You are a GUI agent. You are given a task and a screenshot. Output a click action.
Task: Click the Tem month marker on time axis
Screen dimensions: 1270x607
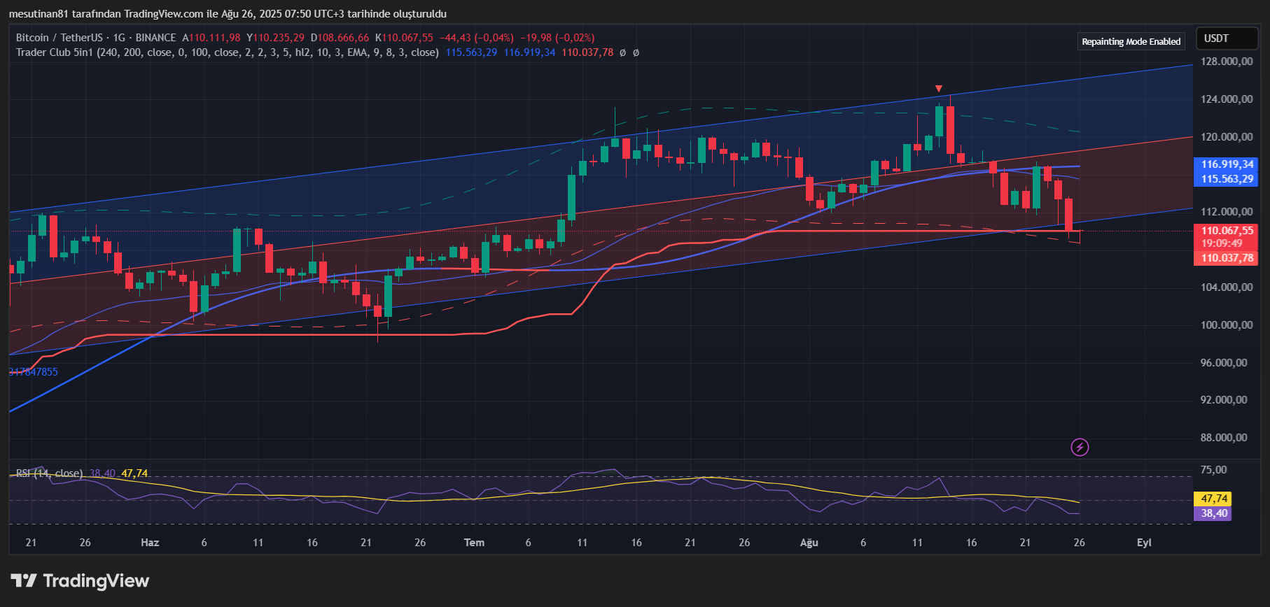click(x=474, y=543)
